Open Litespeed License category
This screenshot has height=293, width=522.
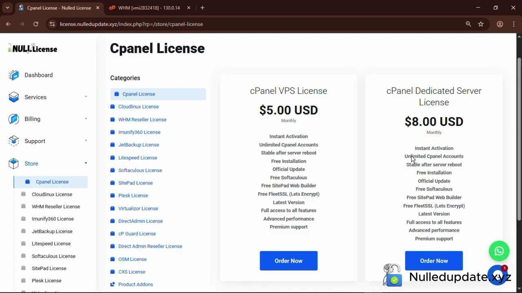point(137,158)
